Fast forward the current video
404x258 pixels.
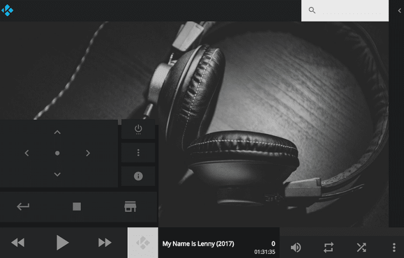(x=105, y=243)
